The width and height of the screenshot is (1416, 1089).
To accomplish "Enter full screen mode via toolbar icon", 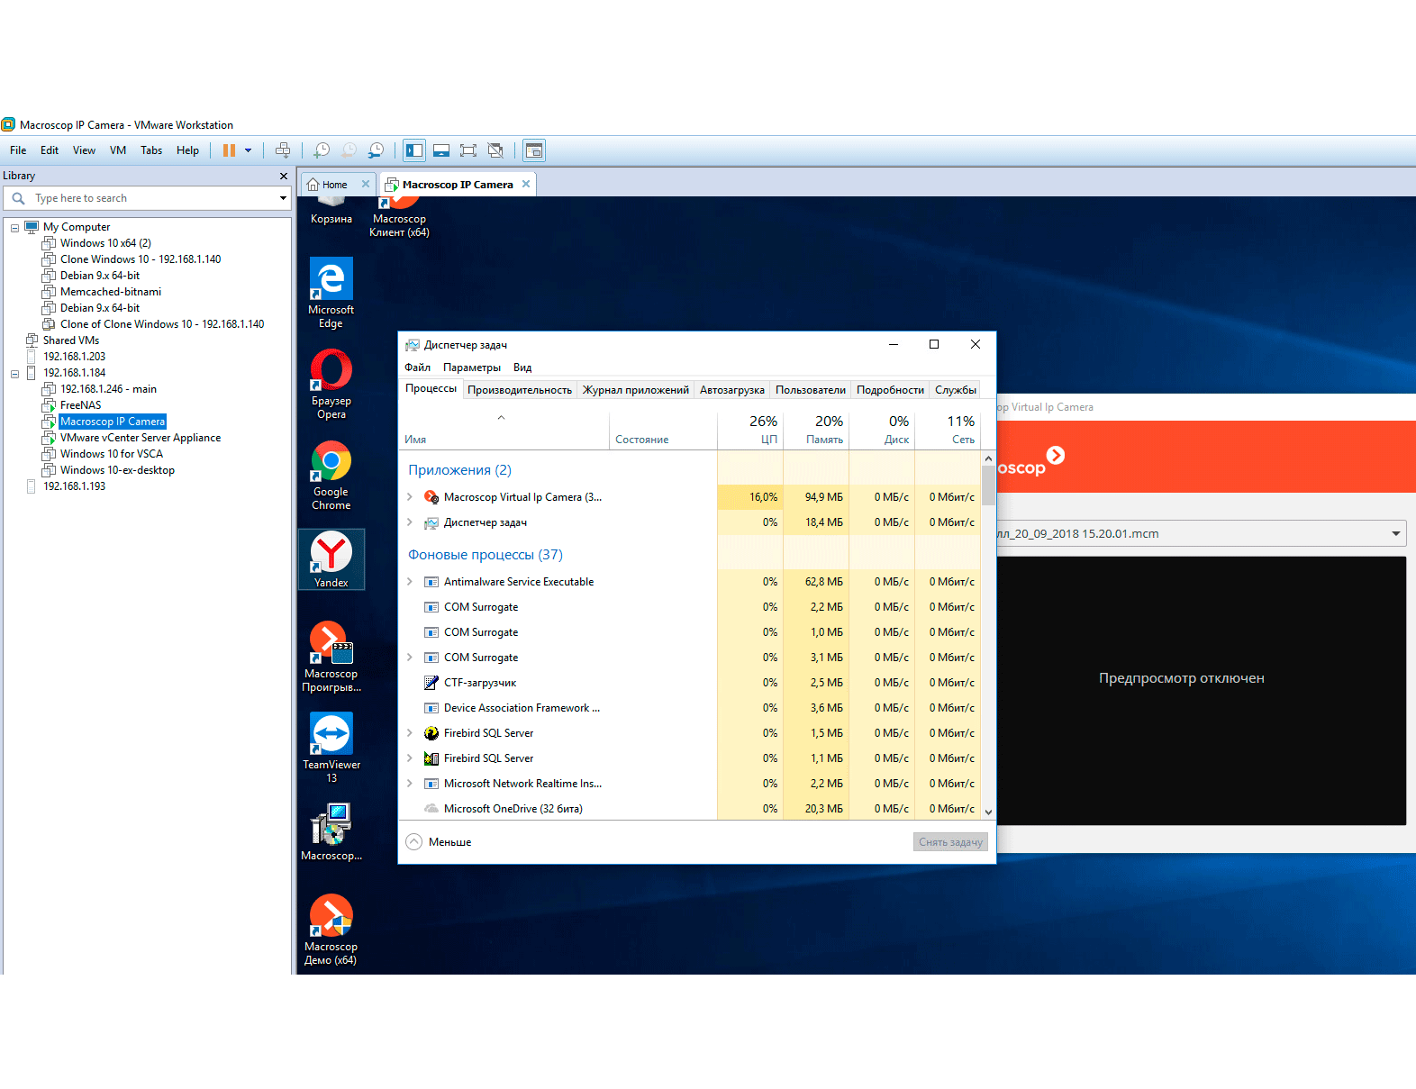I will click(468, 150).
